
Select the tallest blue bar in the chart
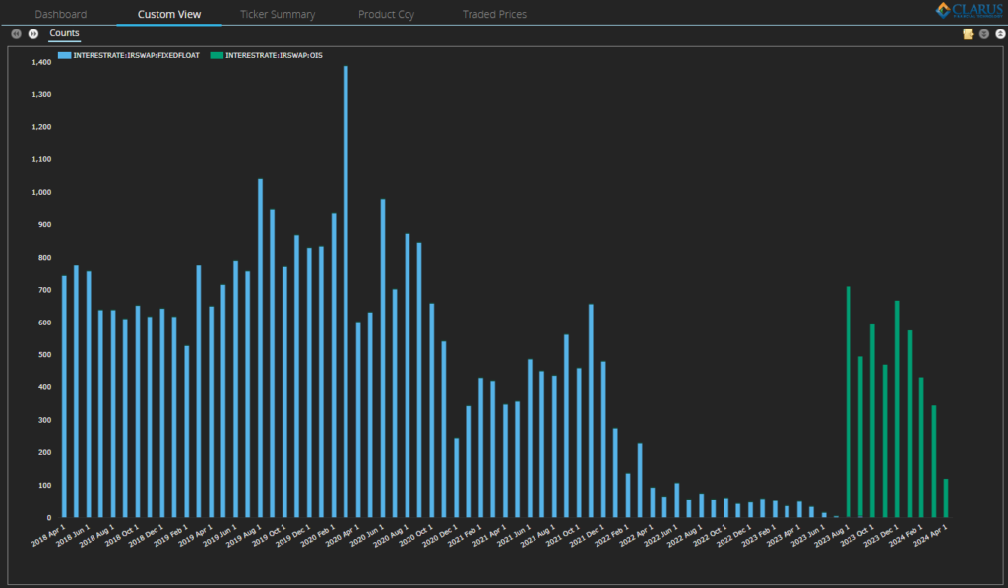click(x=346, y=291)
